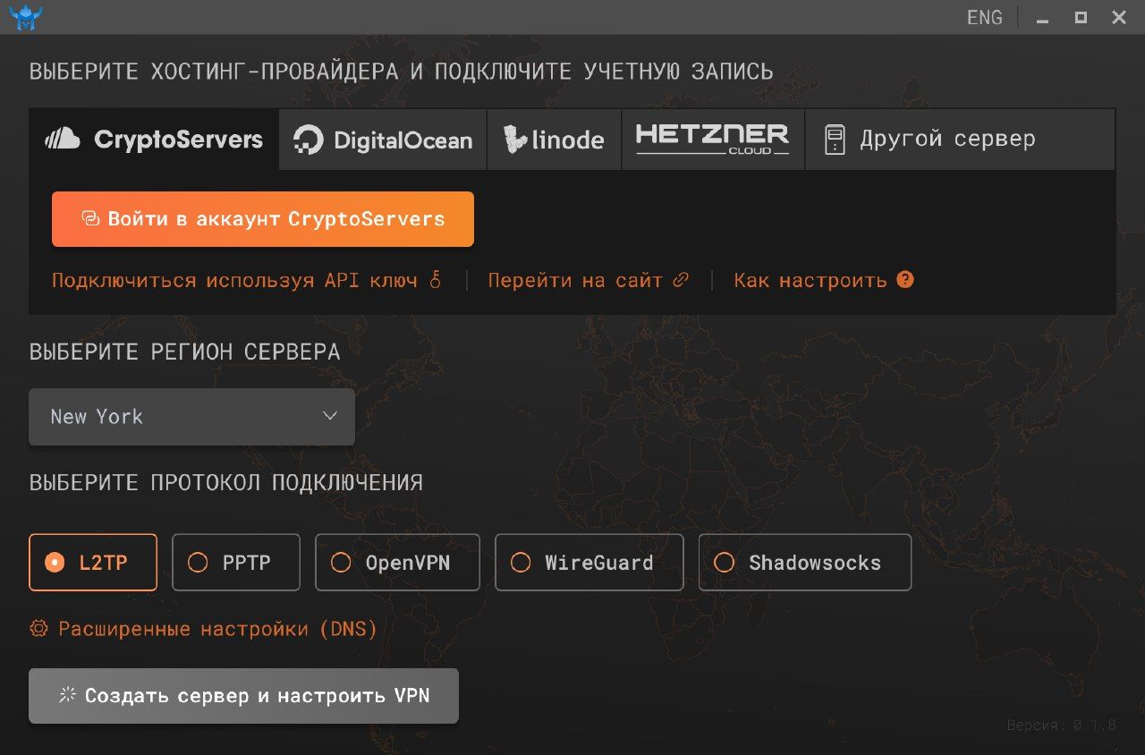The image size is (1145, 755).
Task: Click the key icon after API ключ
Action: (436, 280)
